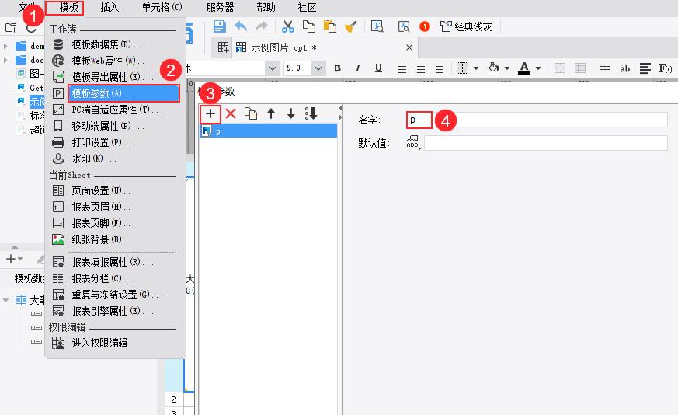The image size is (678, 415).
Task: Open the default value type dropdown
Action: (412, 143)
